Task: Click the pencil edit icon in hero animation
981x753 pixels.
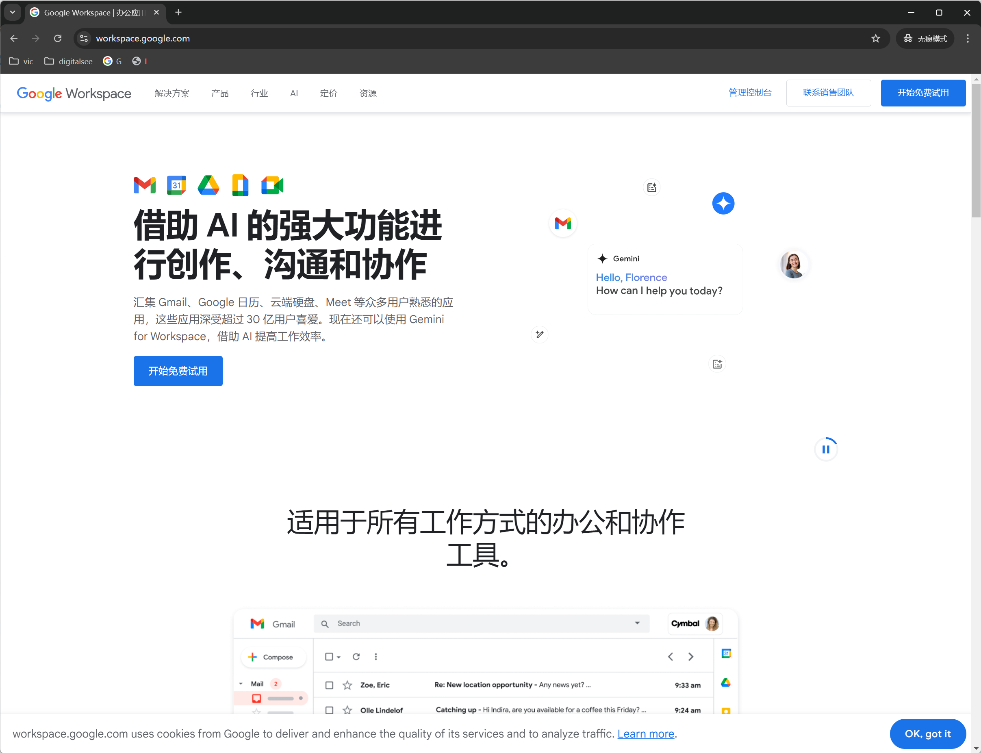Action: pyautogui.click(x=540, y=334)
